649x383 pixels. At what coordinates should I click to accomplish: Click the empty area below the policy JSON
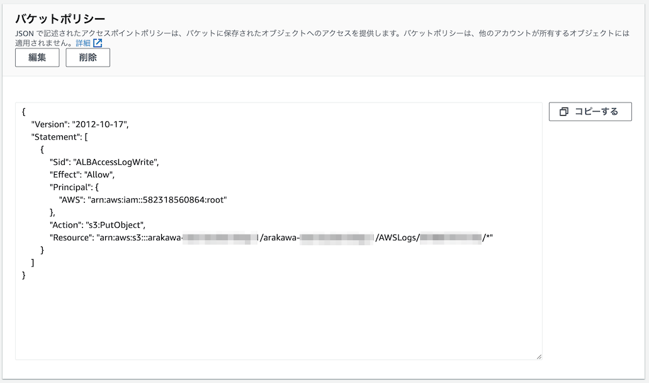point(277,321)
